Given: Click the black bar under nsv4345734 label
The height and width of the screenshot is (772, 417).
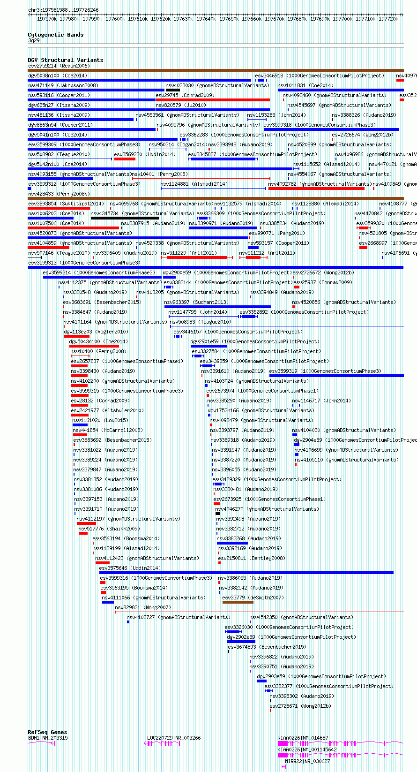Looking at the screenshot, I should (125, 218).
